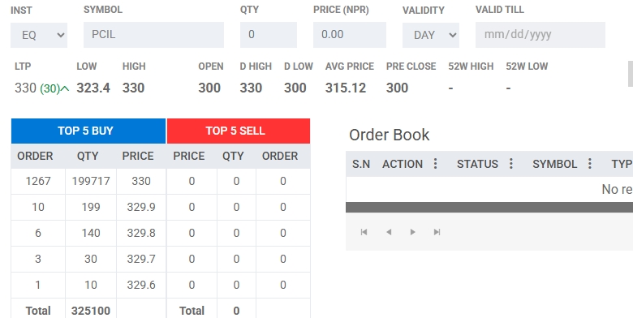Go to last page of Order Book
The width and height of the screenshot is (633, 318).
click(437, 232)
